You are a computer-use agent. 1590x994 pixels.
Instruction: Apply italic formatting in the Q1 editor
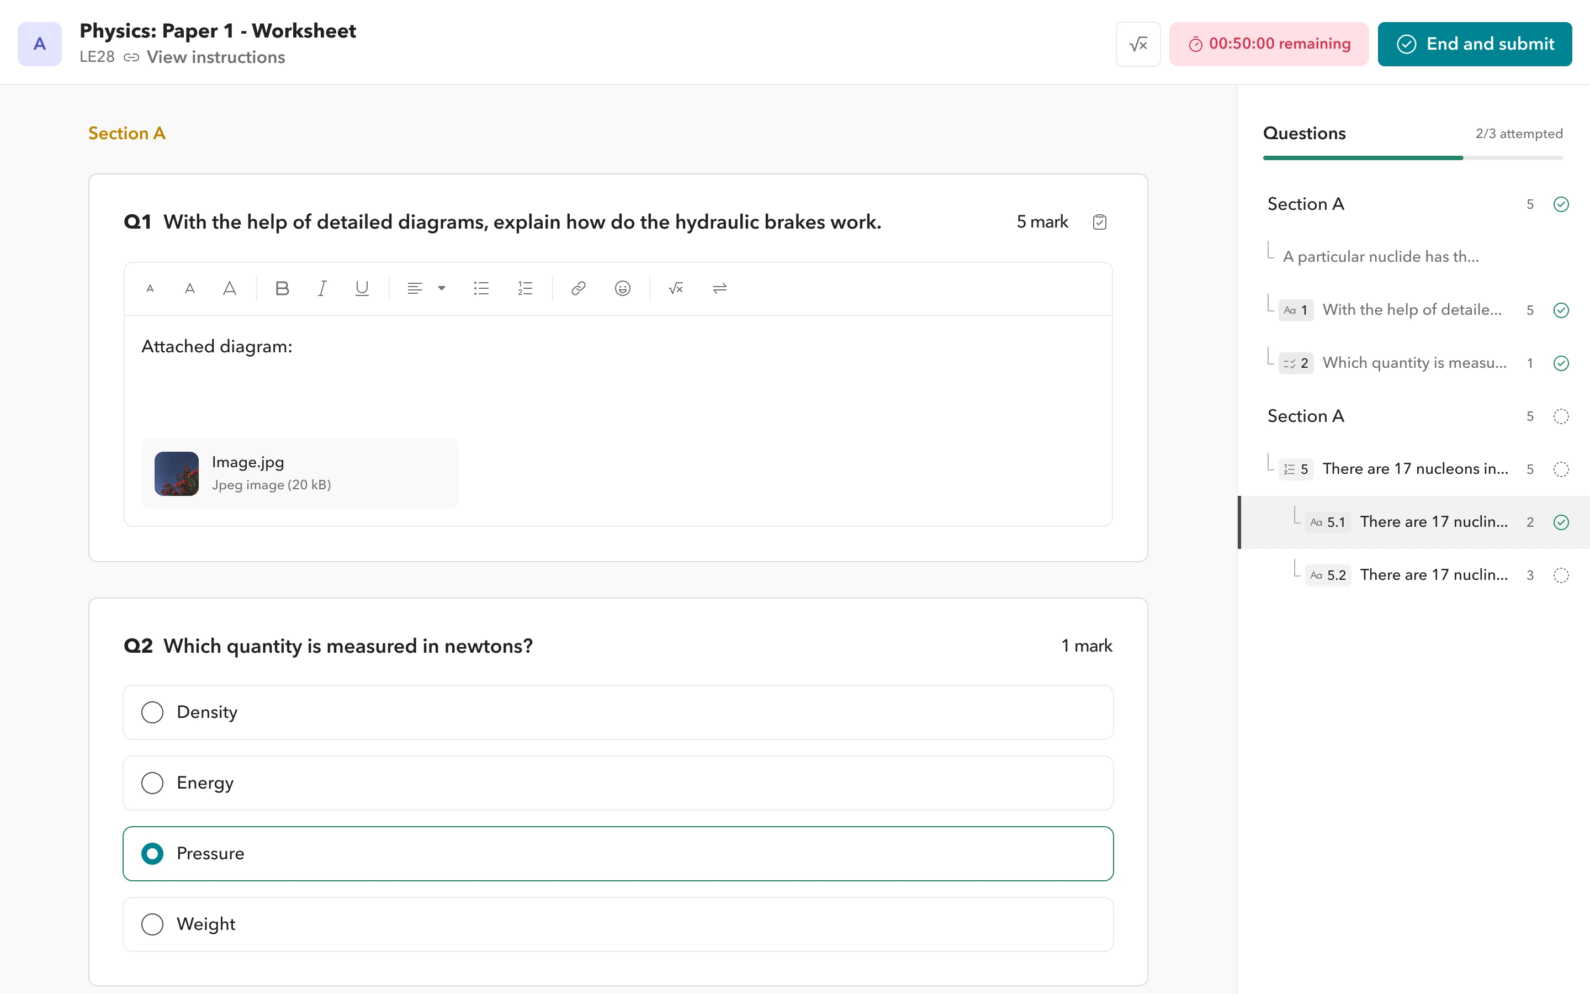coord(322,288)
